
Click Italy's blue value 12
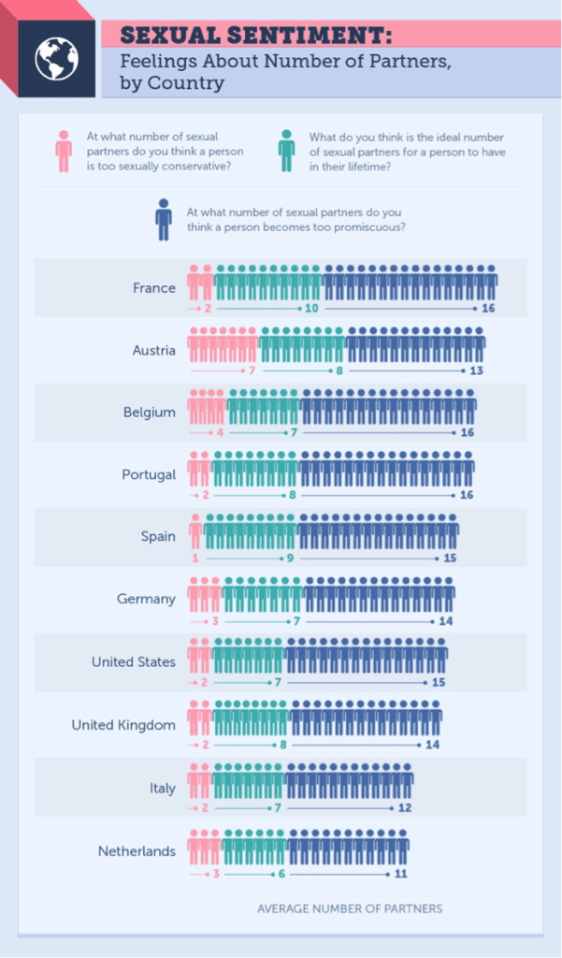point(404,808)
